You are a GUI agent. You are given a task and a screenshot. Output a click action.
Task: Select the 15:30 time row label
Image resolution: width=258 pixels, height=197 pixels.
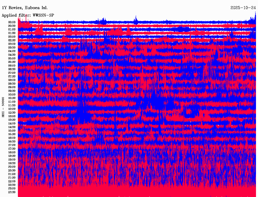[12, 134]
